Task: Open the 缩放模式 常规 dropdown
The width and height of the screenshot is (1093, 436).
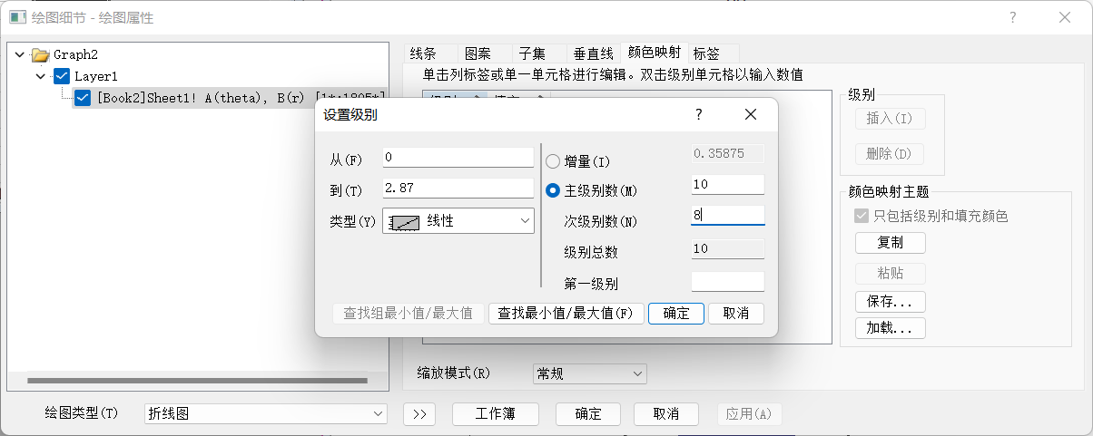Action: (588, 373)
